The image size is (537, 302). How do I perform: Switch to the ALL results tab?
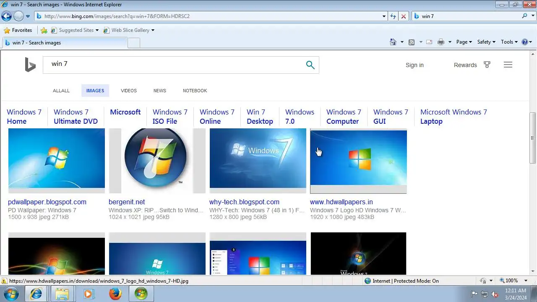click(61, 91)
